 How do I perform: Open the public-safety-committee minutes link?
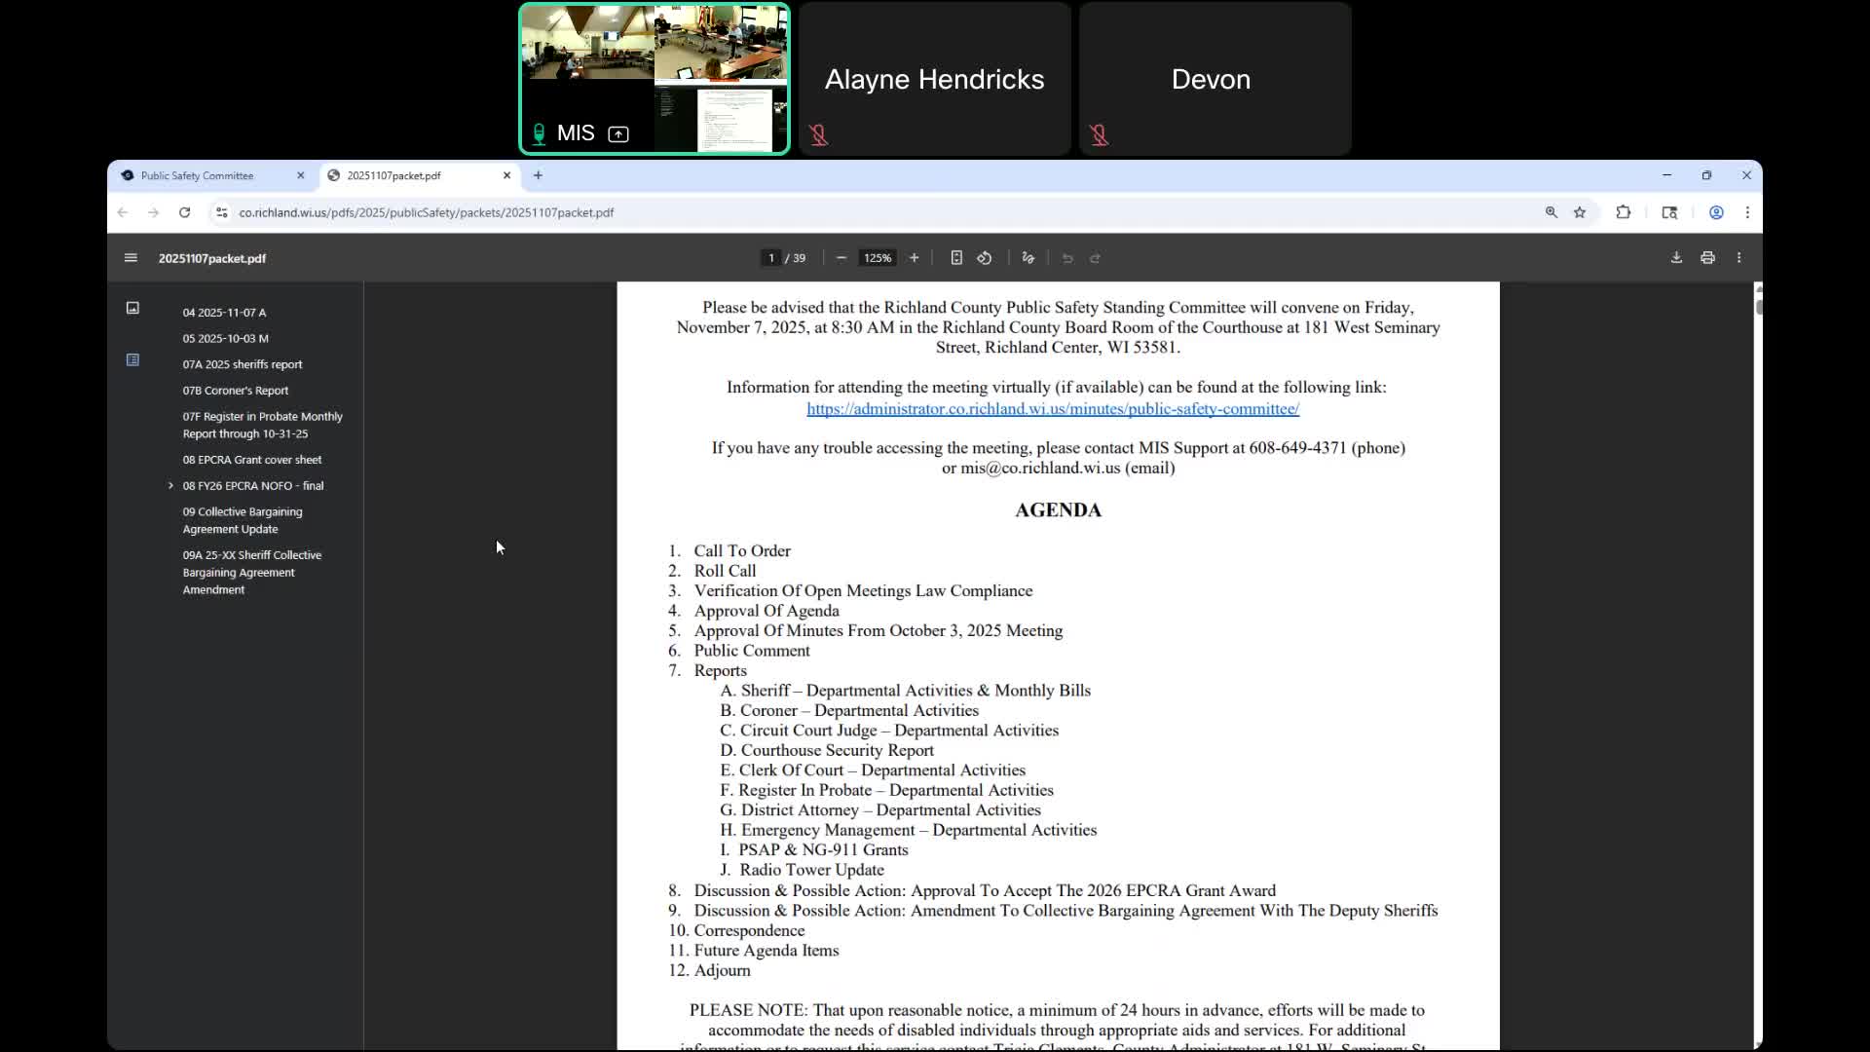1052,409
